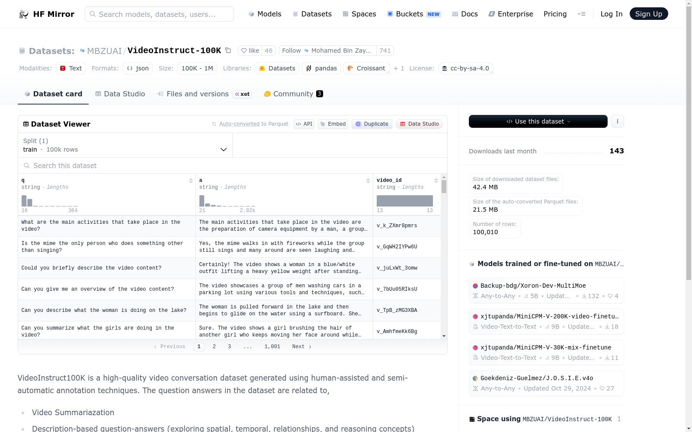Open the navigation overflow menu icon
692x432 pixels.
[x=581, y=14]
